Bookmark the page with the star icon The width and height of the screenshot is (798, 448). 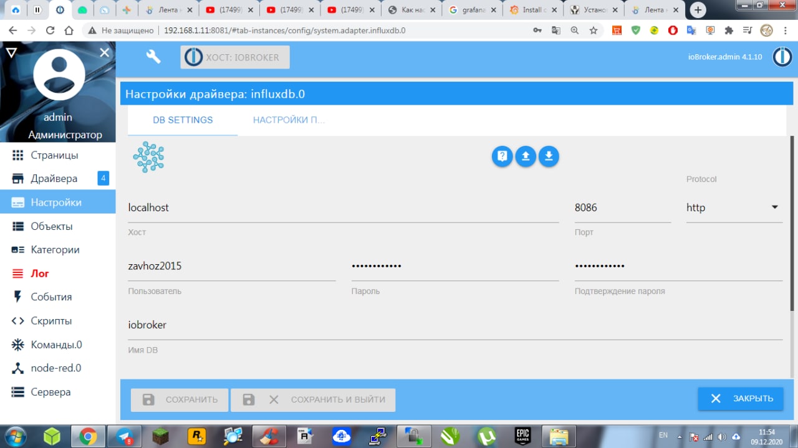pos(594,30)
